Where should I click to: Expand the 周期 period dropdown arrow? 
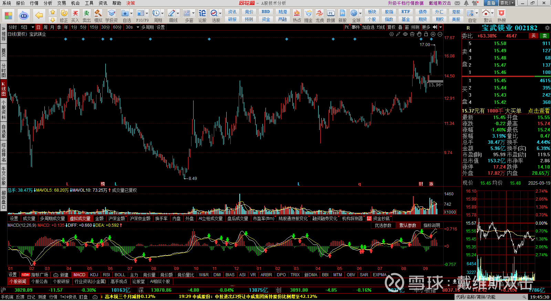tap(163, 13)
